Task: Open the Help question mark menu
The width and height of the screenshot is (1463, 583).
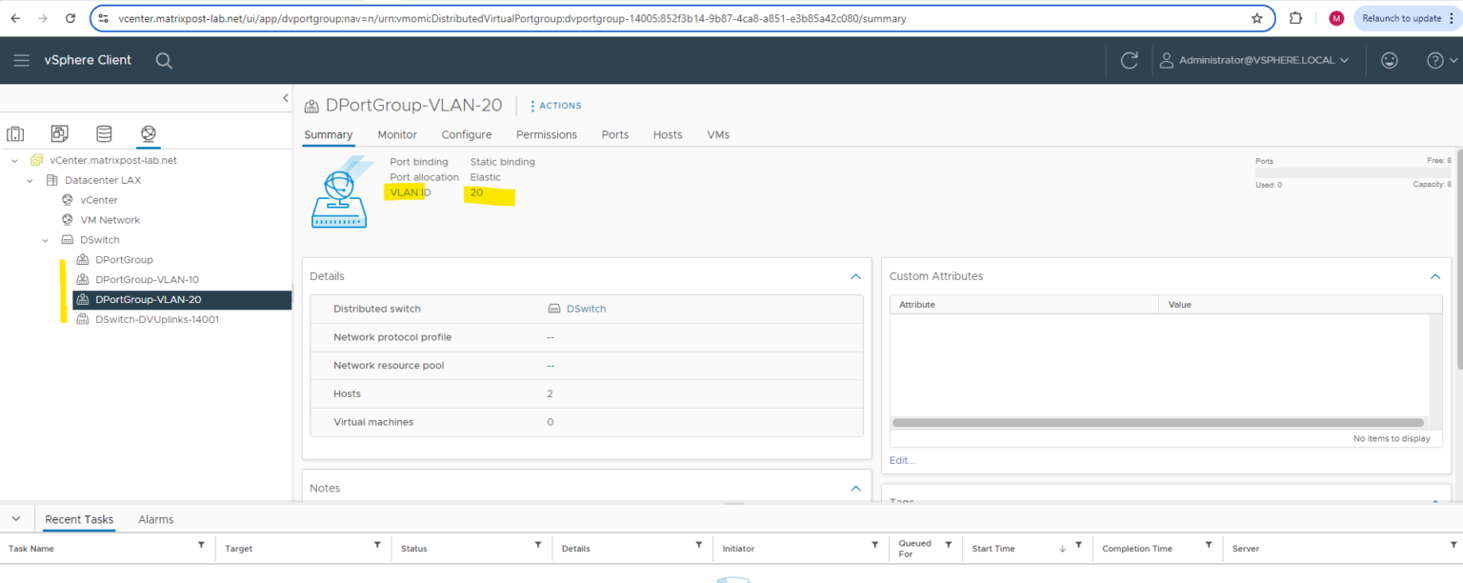Action: click(1435, 60)
